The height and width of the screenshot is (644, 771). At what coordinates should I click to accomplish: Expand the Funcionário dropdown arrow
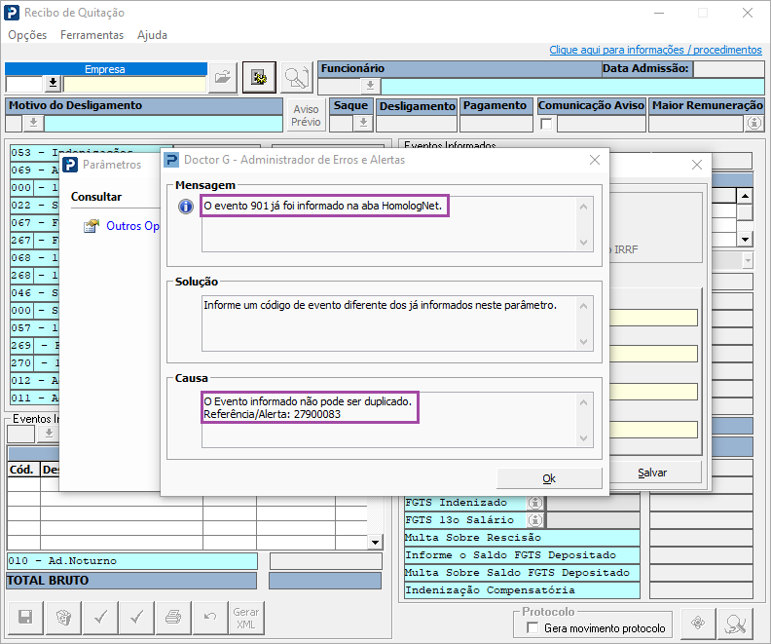point(370,86)
